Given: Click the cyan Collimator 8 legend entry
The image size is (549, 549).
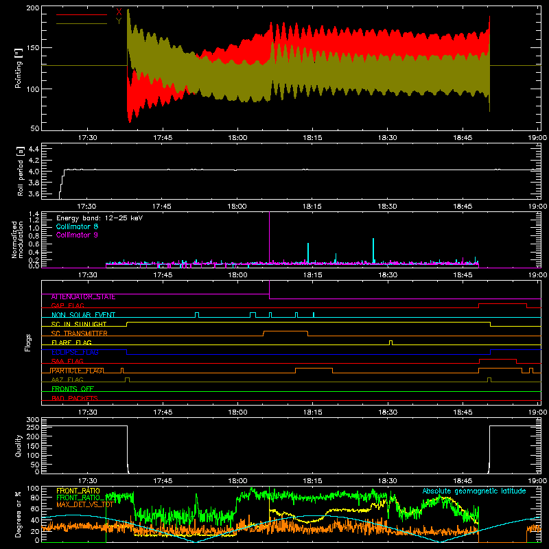Looking at the screenshot, I should point(77,226).
